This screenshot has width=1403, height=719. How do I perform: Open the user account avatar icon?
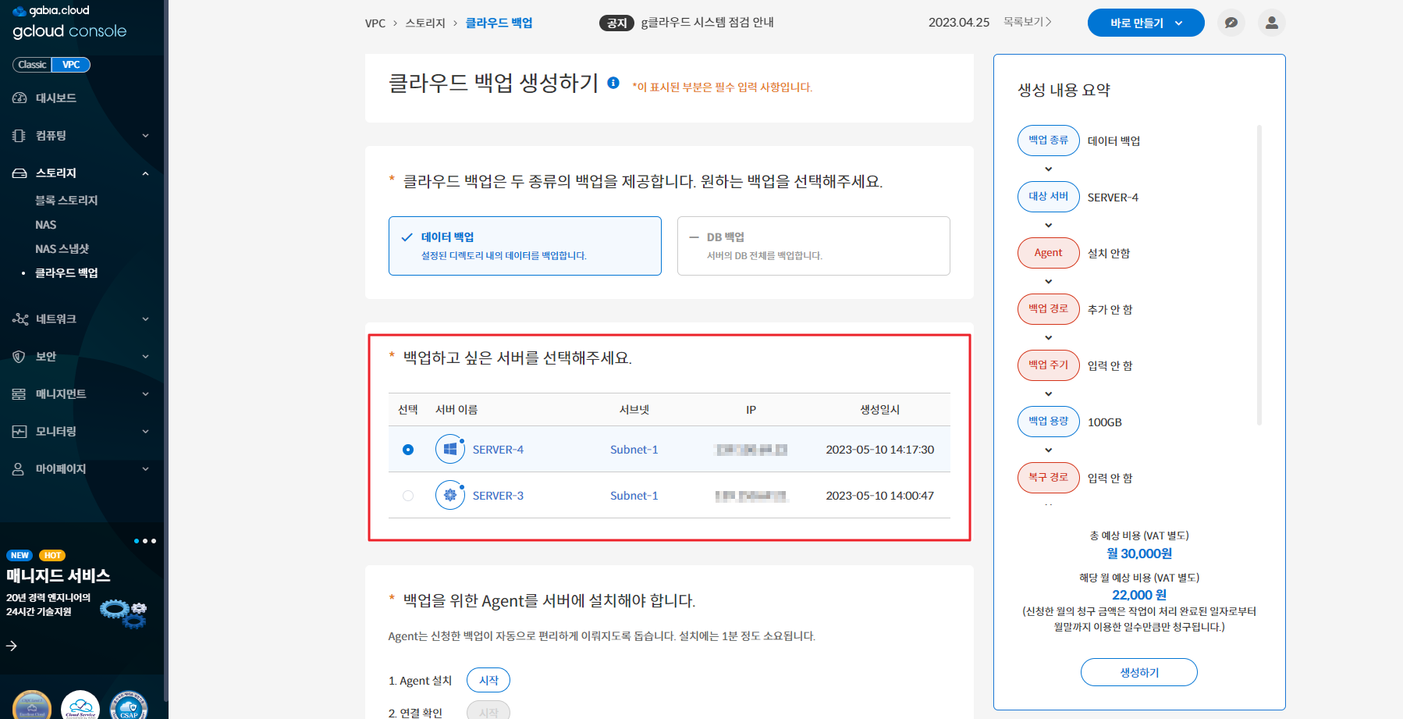point(1272,23)
